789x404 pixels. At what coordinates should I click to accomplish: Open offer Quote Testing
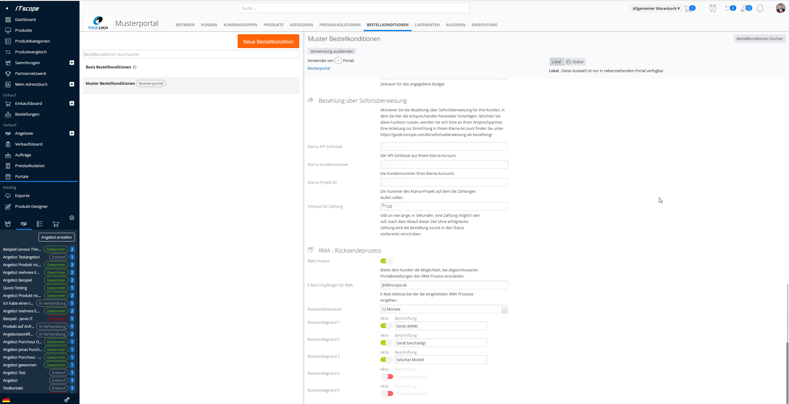click(x=15, y=288)
